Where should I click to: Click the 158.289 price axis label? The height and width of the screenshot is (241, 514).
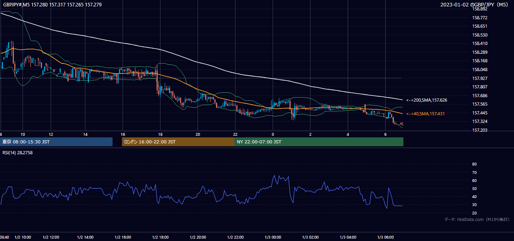[480, 52]
